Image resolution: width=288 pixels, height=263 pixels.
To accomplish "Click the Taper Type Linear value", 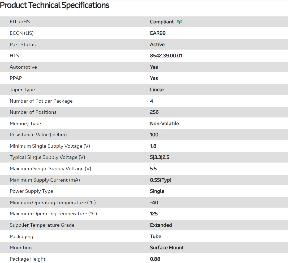I will click(x=157, y=90).
